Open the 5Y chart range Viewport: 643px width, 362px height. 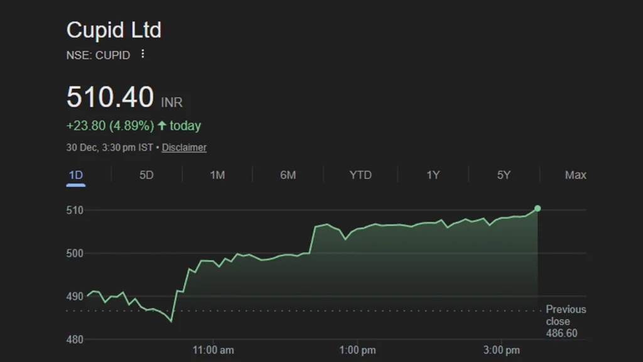point(502,175)
